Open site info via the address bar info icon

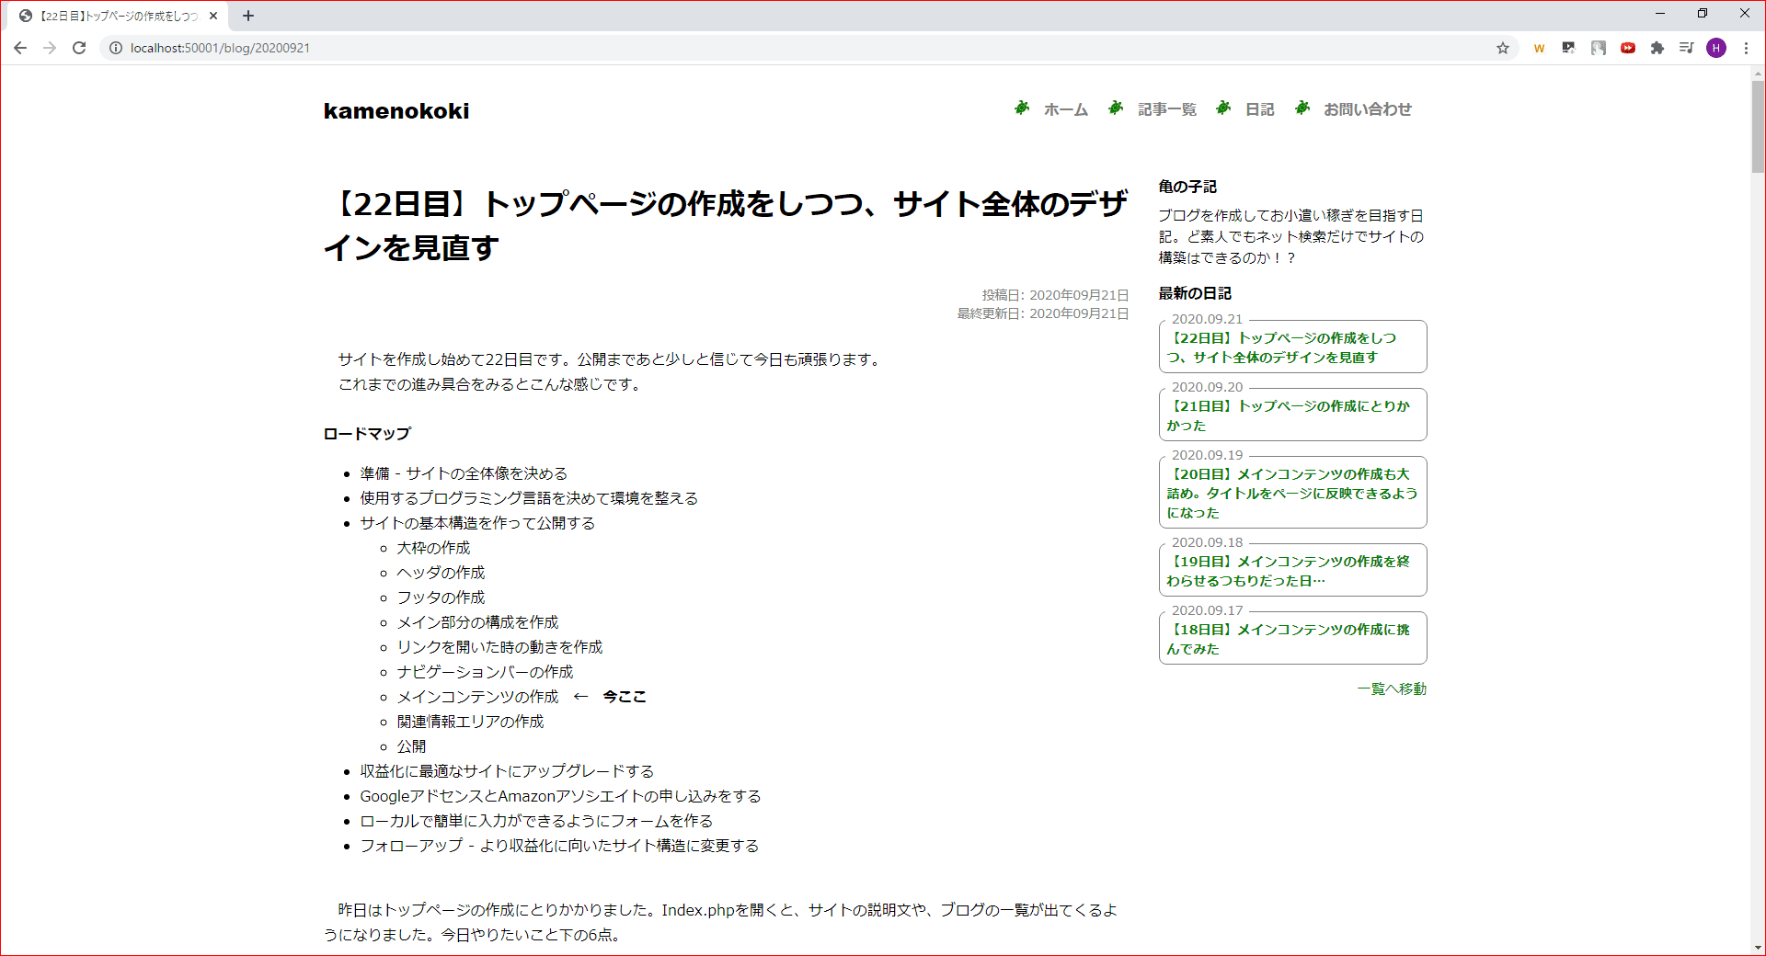[x=115, y=48]
